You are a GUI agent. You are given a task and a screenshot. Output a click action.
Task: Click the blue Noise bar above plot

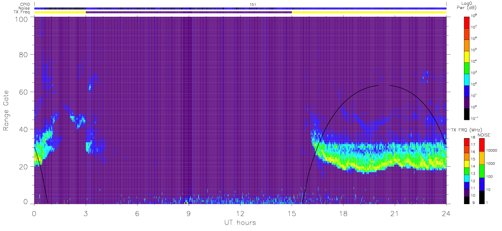tap(240, 8)
